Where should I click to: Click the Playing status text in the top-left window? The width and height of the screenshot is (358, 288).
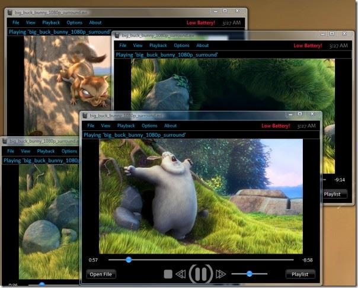(60, 32)
